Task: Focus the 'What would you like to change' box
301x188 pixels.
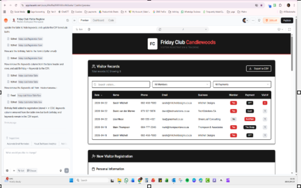Action: tap(36, 157)
